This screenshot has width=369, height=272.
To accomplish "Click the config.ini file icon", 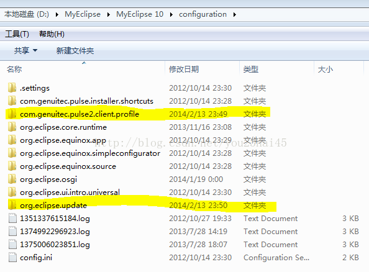I will coord(12,258).
